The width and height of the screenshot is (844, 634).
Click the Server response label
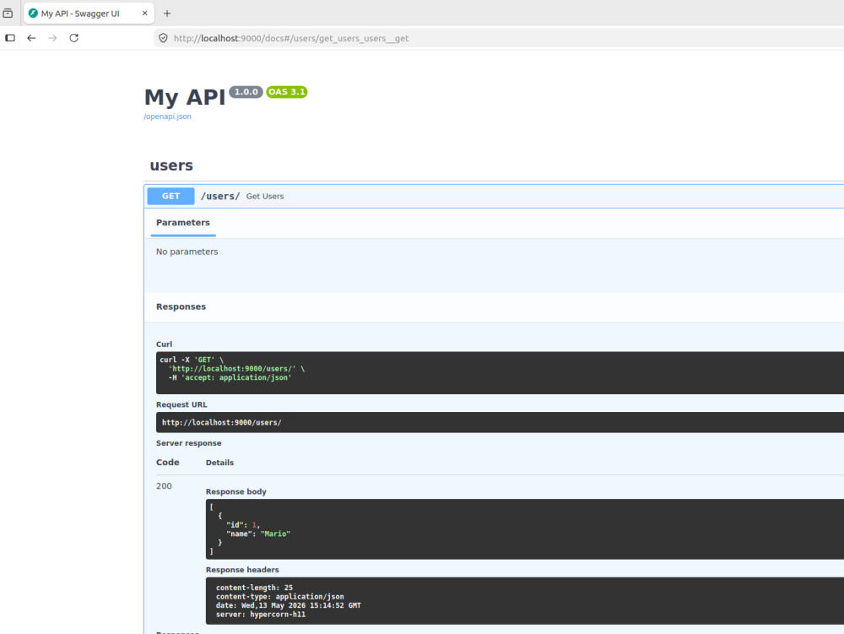188,443
